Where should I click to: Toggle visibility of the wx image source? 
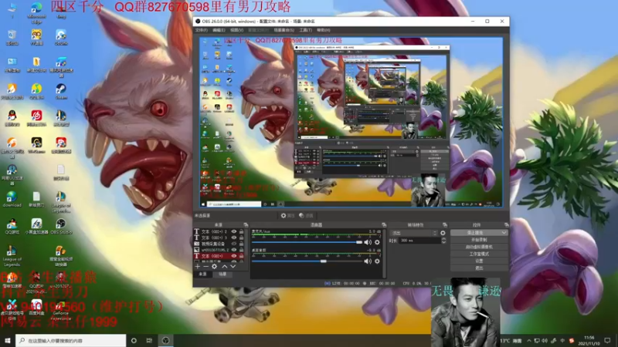coord(234,249)
